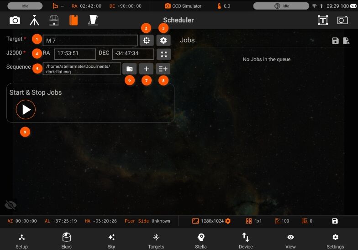Image resolution: width=358 pixels, height=250 pixels.
Task: Open the dust cap flat panel icon
Action: click(93, 20)
